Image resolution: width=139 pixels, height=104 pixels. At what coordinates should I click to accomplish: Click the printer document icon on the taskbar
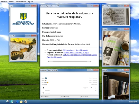25,102
